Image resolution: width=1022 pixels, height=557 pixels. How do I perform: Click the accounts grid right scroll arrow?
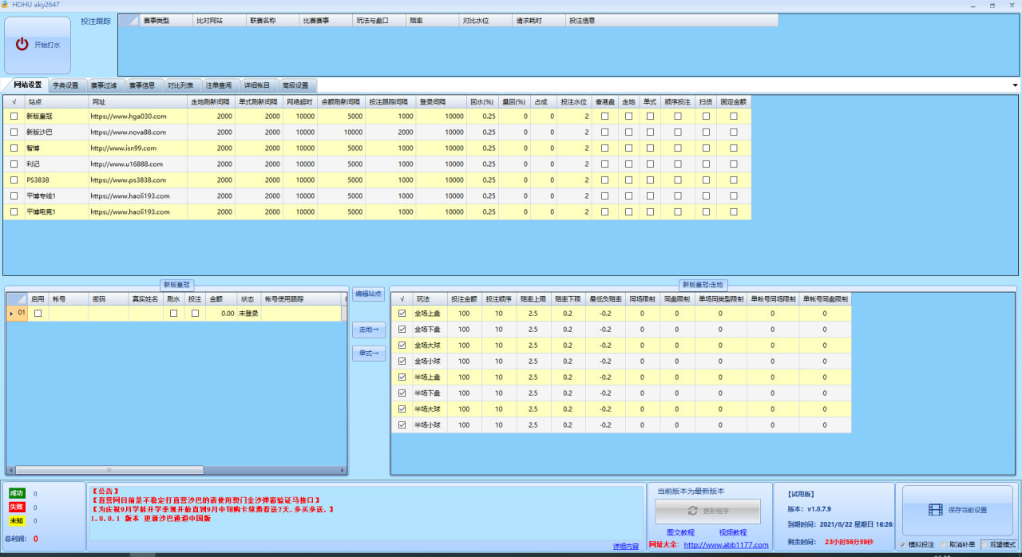point(343,470)
